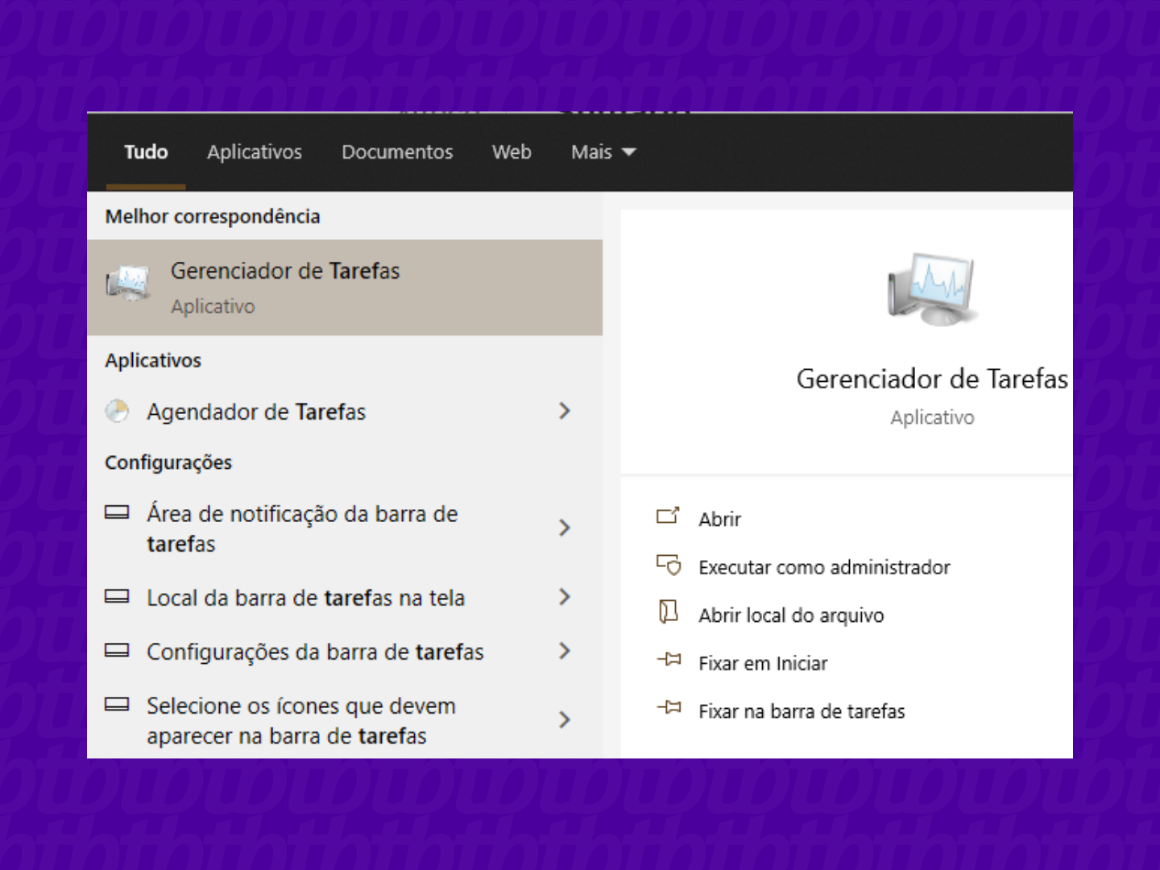Click the icon next to Configurações da barra de tarefas
The width and height of the screenshot is (1160, 870).
tap(118, 650)
